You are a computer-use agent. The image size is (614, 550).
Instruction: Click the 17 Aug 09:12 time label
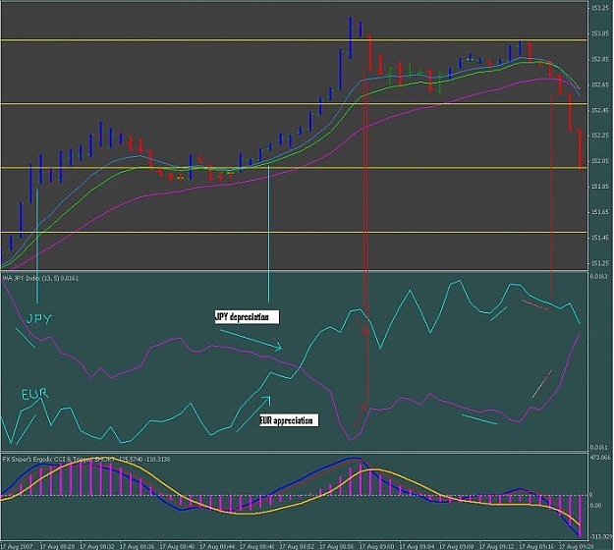496,546
